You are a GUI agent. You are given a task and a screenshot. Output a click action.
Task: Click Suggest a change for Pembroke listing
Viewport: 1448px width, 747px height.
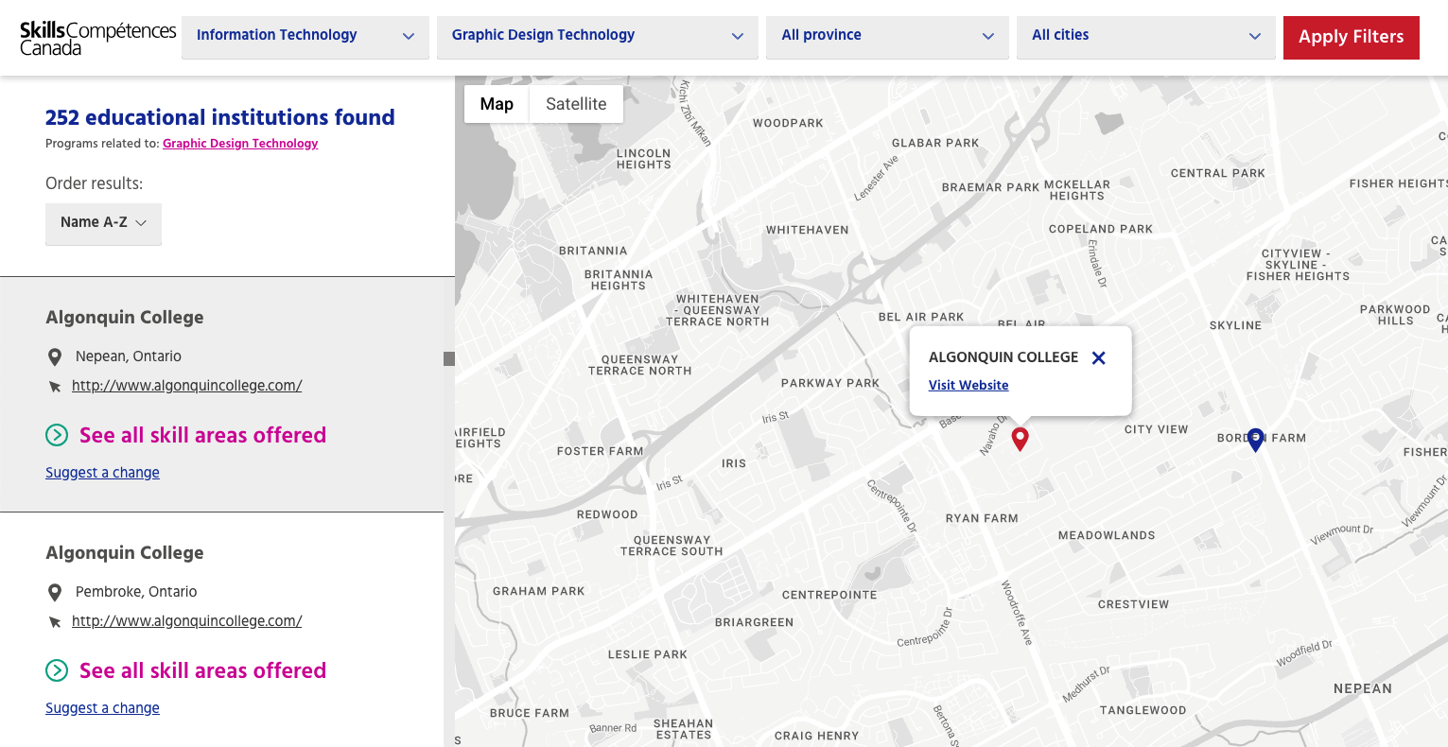coord(102,708)
